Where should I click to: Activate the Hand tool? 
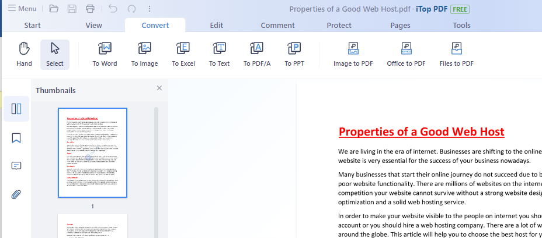click(x=24, y=55)
